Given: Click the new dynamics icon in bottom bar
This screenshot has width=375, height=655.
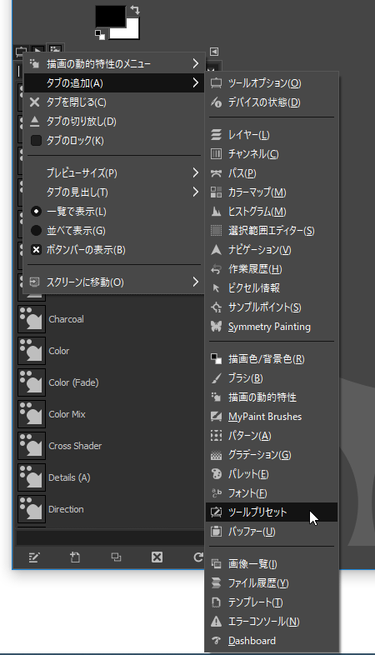Looking at the screenshot, I should click(x=75, y=557).
